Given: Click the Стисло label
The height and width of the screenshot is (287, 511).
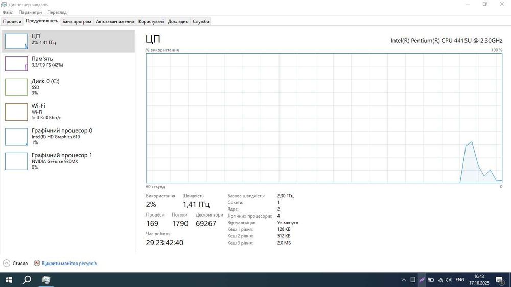Looking at the screenshot, I should tap(20, 263).
